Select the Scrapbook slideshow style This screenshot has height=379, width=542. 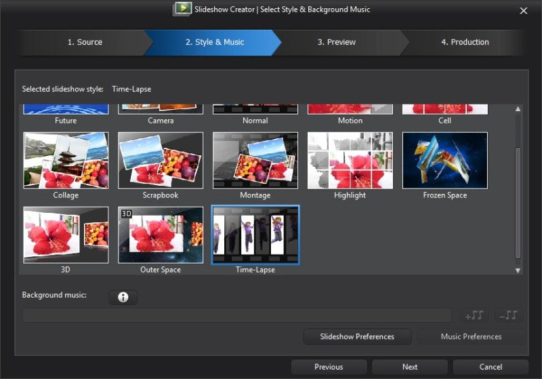(161, 161)
